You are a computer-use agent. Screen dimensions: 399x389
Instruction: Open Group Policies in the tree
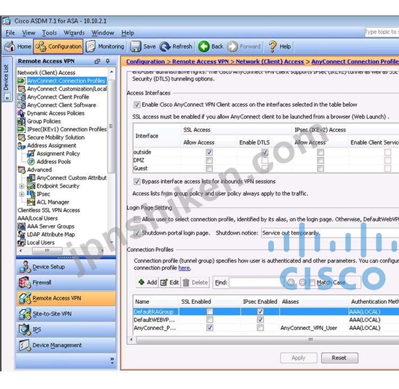click(x=44, y=121)
